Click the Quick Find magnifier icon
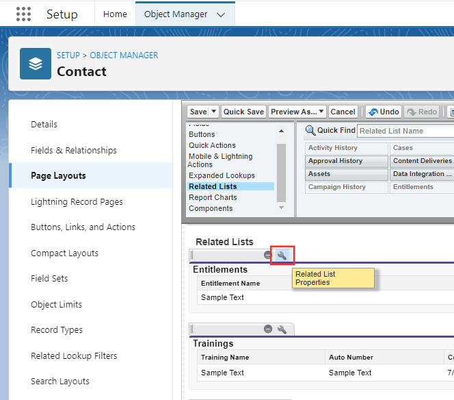 tap(310, 131)
